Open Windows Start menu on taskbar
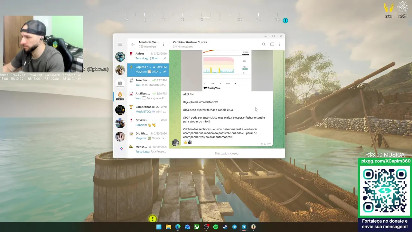This screenshot has width=412, height=232. pyautogui.click(x=159, y=227)
